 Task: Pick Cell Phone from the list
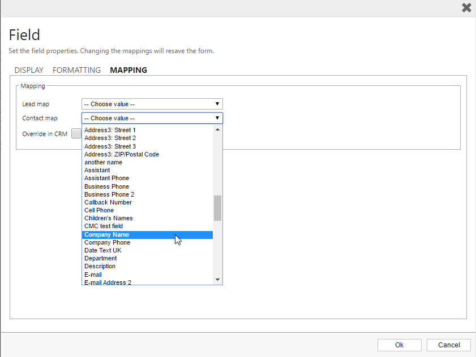tap(99, 210)
